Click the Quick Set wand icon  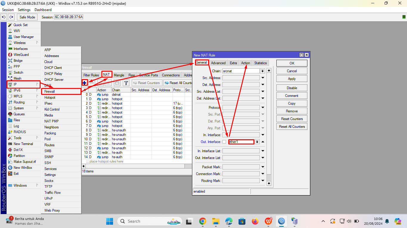tap(10, 25)
